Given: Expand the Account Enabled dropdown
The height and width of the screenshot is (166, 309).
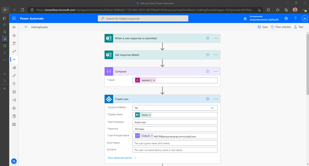Looking at the screenshot, I should coord(212,108).
